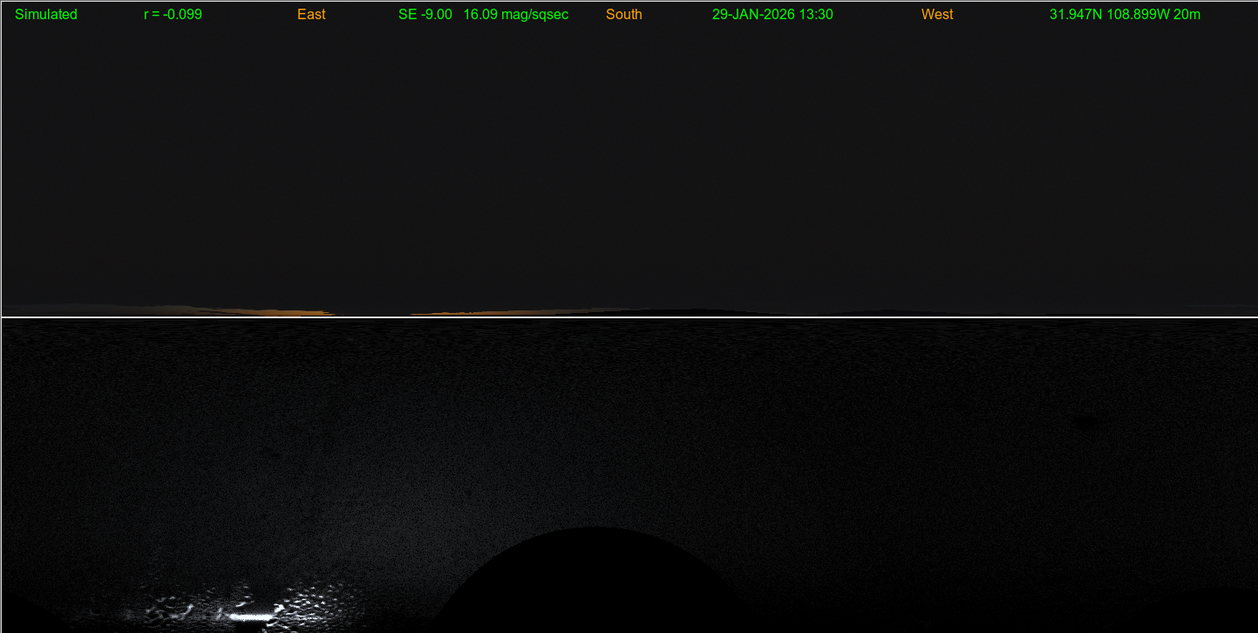
Task: Select the r = -0.099 readout
Action: click(x=173, y=15)
